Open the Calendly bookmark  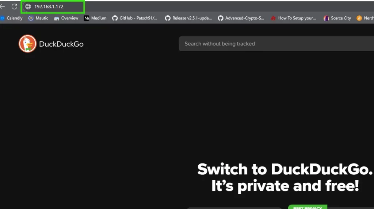pyautogui.click(x=11, y=18)
